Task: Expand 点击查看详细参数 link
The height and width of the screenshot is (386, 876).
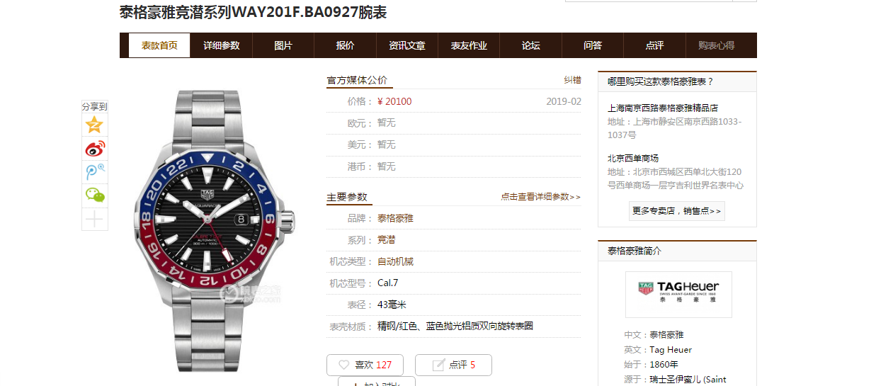Action: (x=540, y=197)
